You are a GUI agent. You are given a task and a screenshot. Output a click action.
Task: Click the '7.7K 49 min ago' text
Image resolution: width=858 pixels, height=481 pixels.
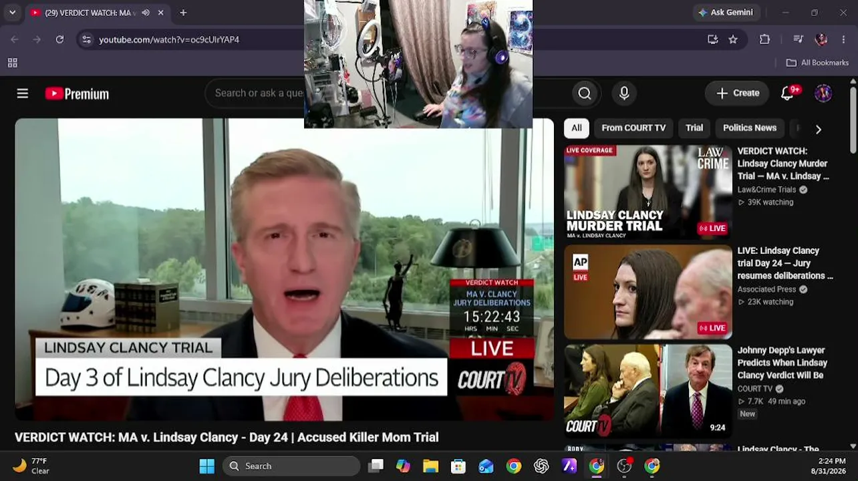(x=776, y=402)
